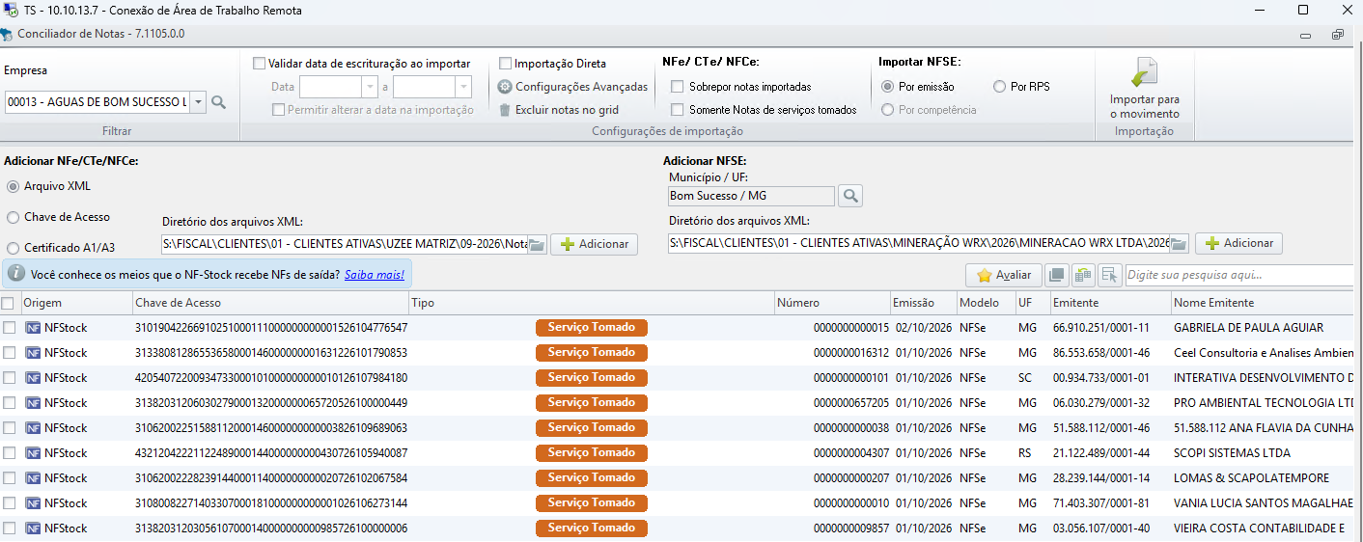The image size is (1363, 542).
Task: Click NF icon in INTERATIVA DESENVOLVIMENTO row
Action: [33, 378]
